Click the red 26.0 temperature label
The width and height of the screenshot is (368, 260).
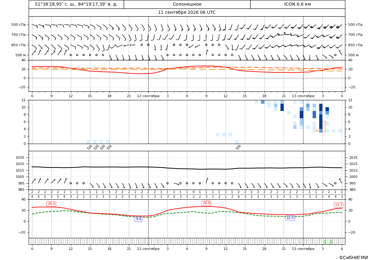51,203
